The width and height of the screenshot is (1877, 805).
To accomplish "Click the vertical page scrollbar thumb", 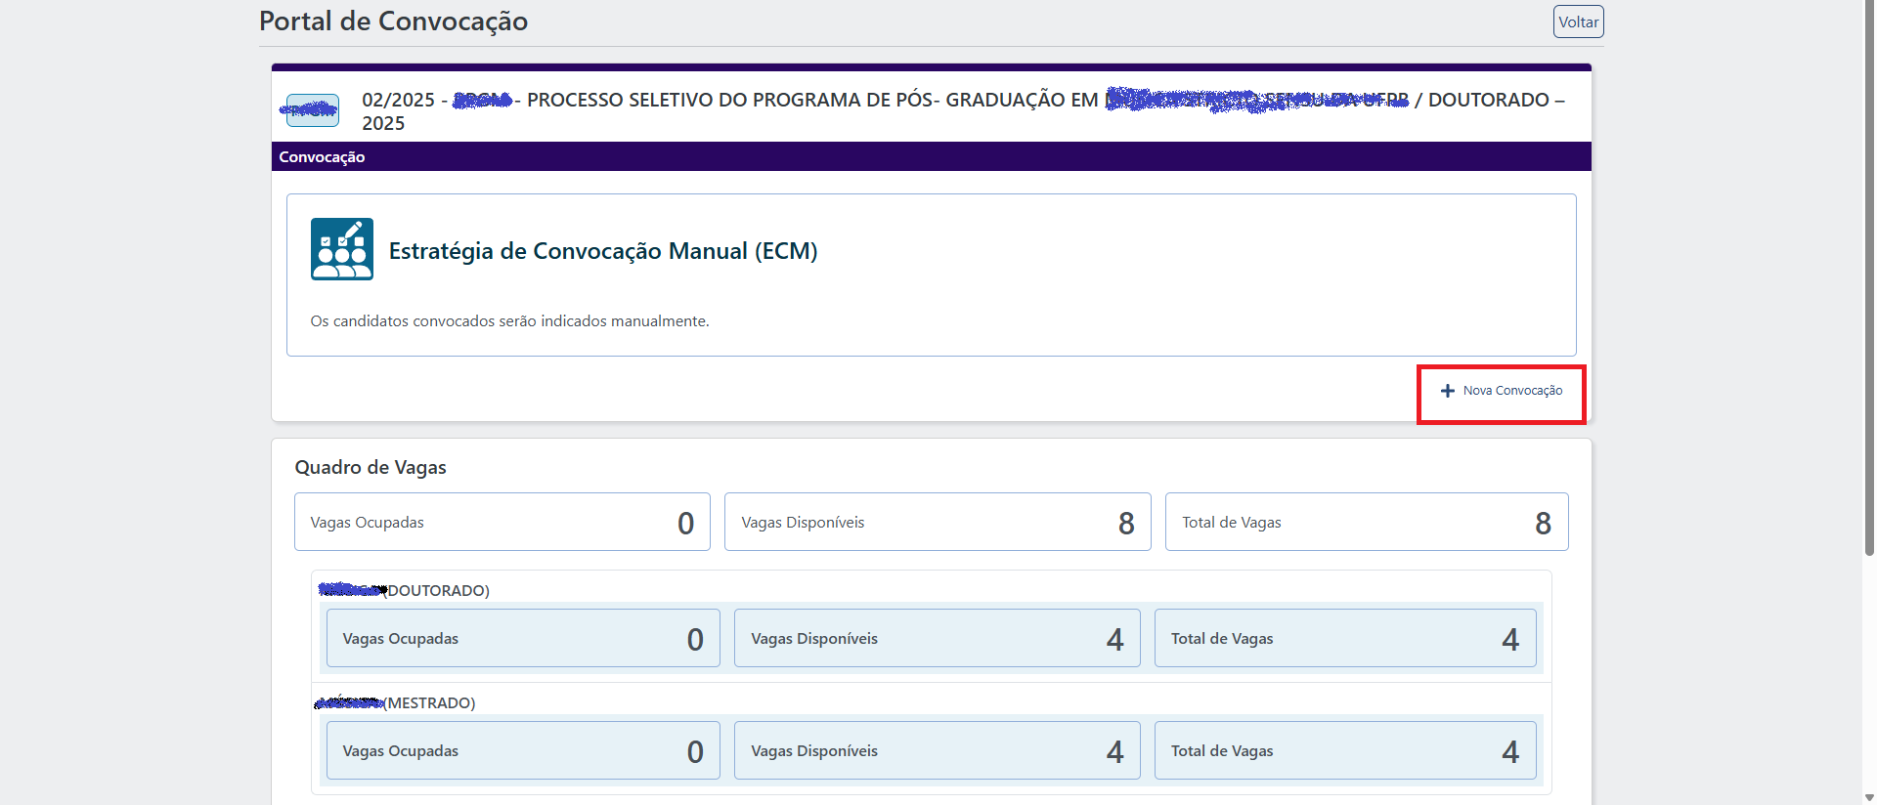I will coord(1869,278).
